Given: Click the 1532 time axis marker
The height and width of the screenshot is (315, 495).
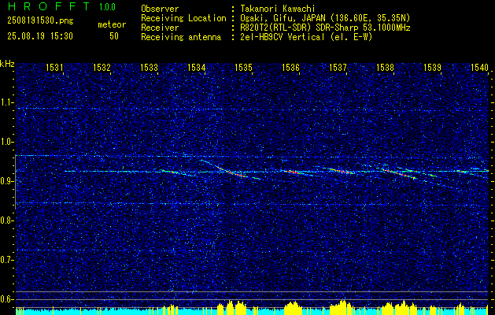Looking at the screenshot, I should pos(102,67).
